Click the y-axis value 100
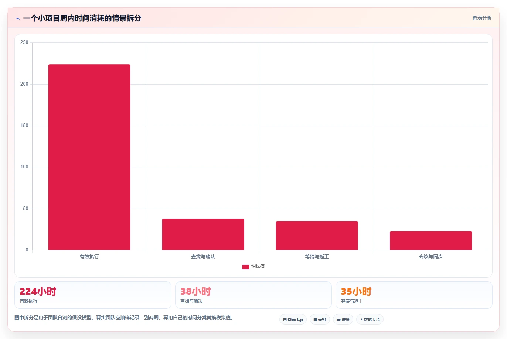Image resolution: width=507 pixels, height=339 pixels. [x=24, y=167]
